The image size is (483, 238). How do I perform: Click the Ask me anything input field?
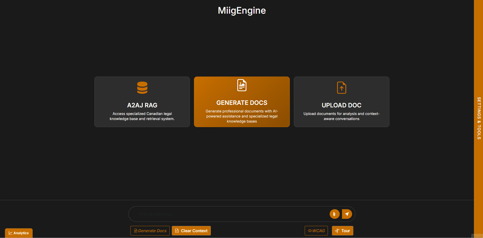232,214
